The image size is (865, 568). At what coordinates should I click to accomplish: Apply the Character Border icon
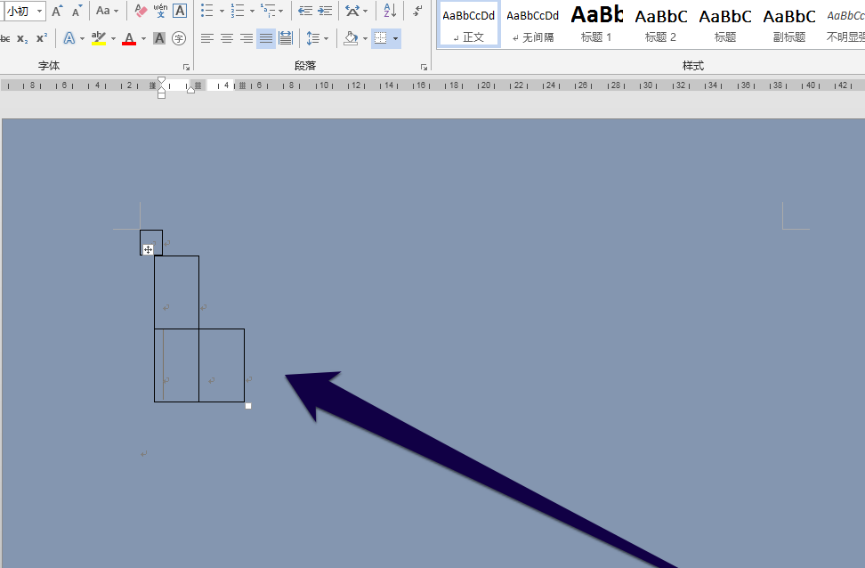pyautogui.click(x=180, y=11)
